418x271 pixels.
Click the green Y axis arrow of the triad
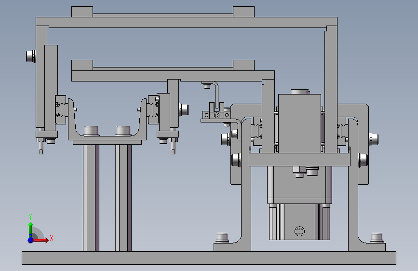(31, 230)
